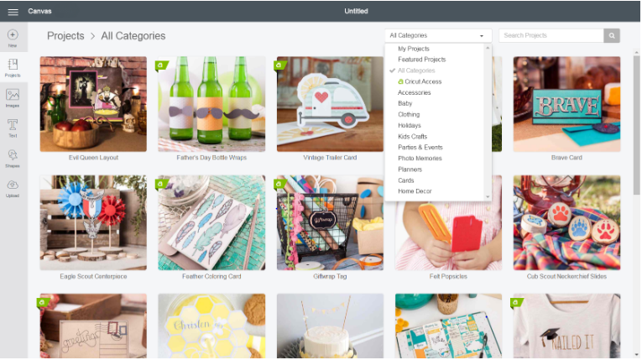Focus the Search Projects input field

551,35
